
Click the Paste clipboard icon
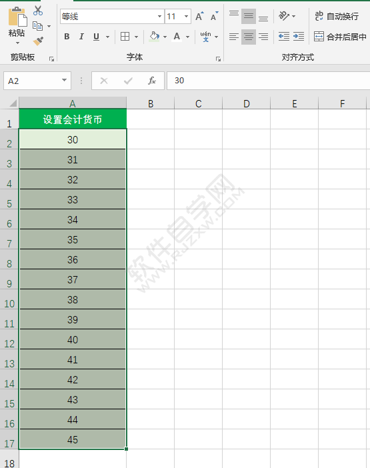click(17, 17)
